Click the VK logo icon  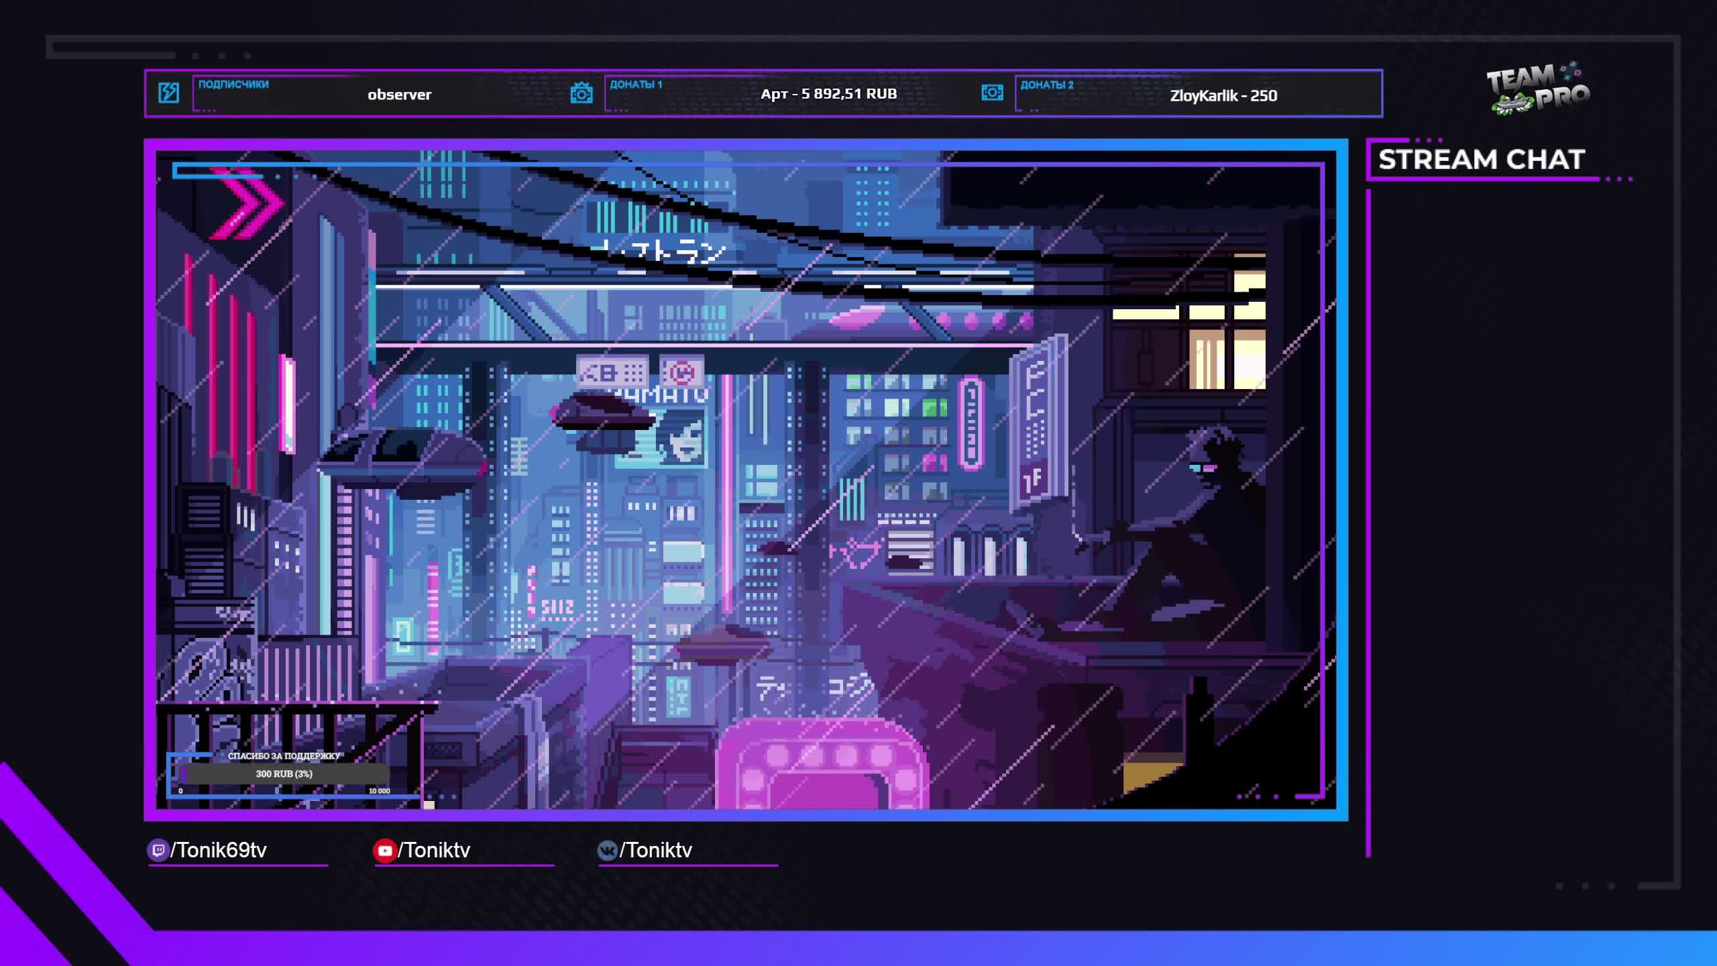(607, 851)
